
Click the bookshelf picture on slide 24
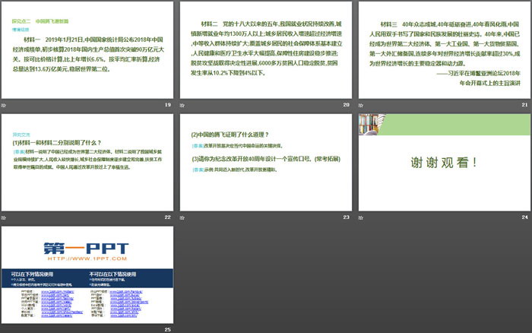tap(374, 125)
